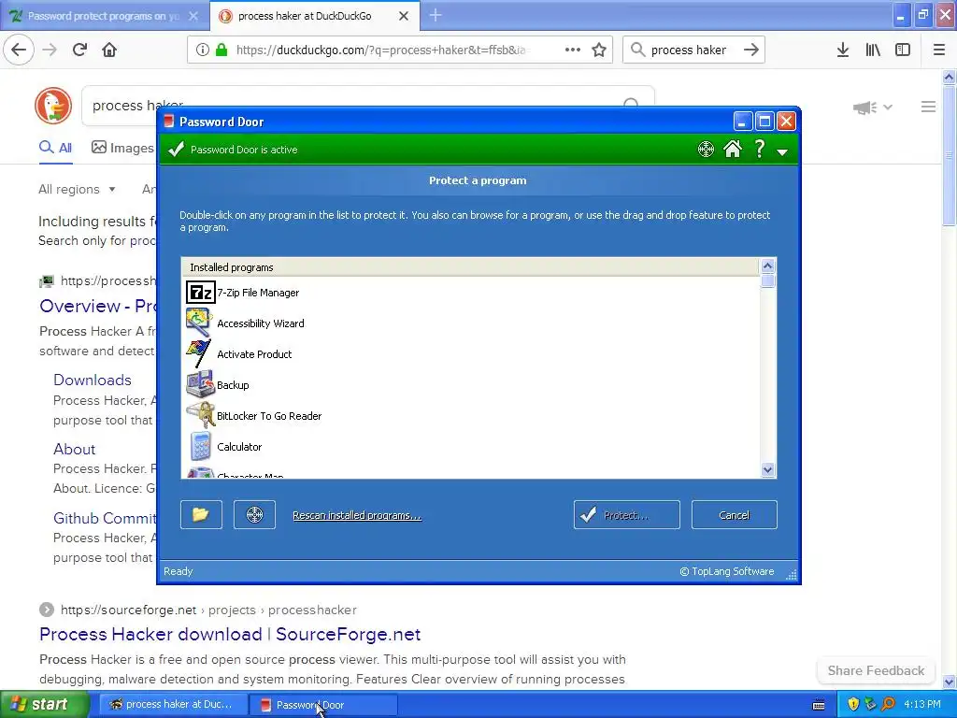Image resolution: width=957 pixels, height=718 pixels.
Task: Select the 7-Zip File Manager text row
Action: click(258, 293)
